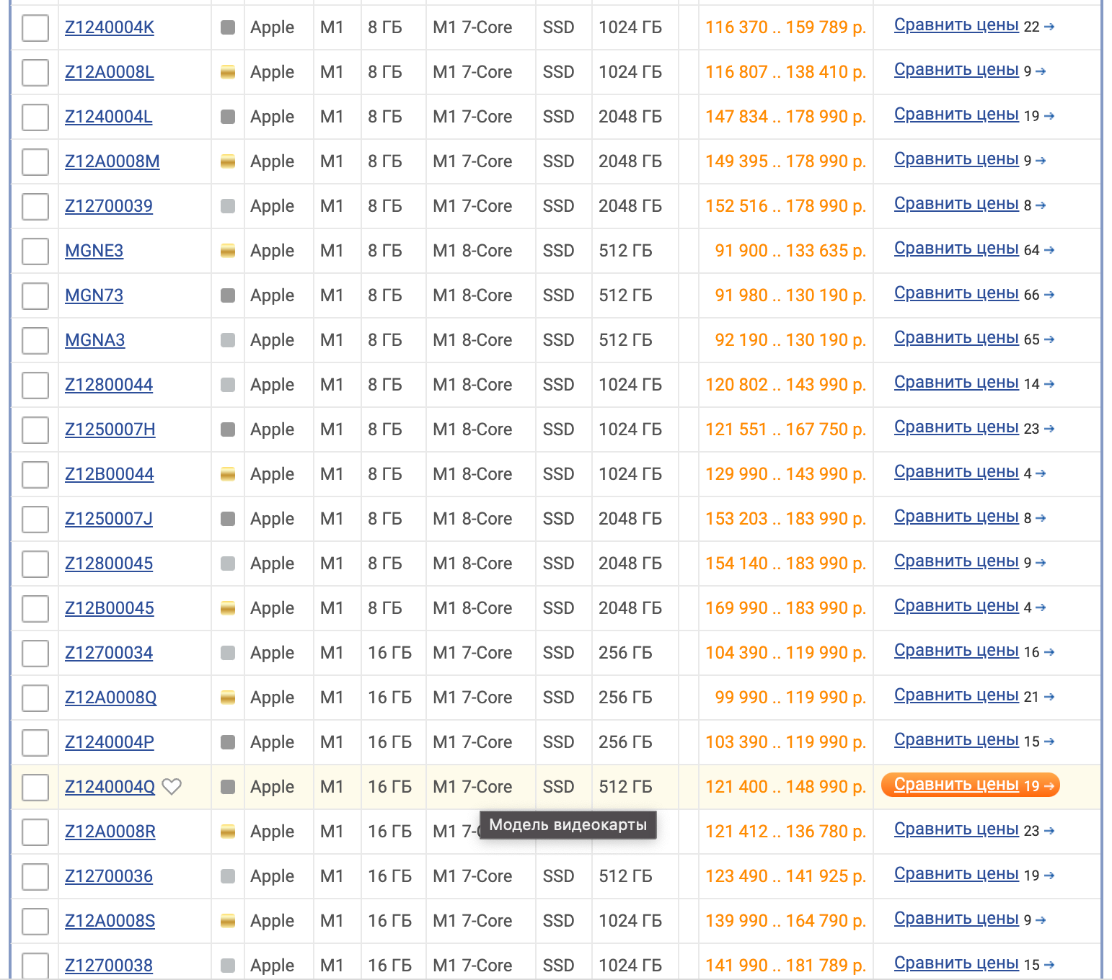The image size is (1112, 980).
Task: Click price range 121 400 .. 148 990 р.
Action: [786, 787]
